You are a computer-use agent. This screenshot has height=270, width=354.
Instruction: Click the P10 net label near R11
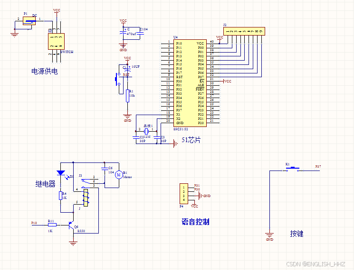(34, 223)
